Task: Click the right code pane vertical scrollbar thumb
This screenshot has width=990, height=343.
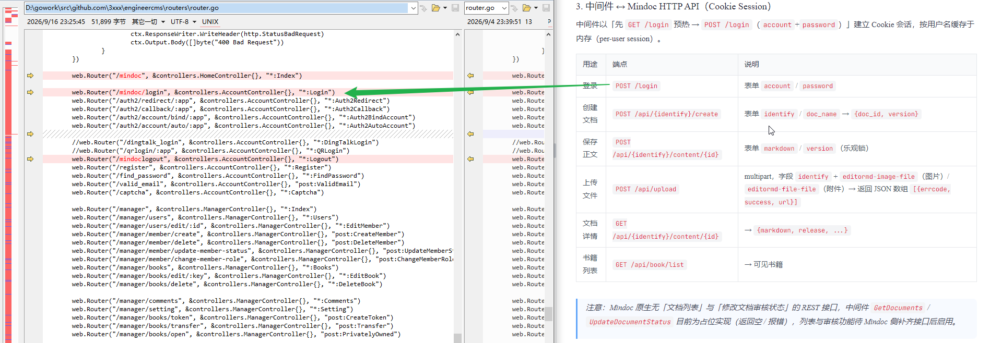Action: tap(548, 314)
